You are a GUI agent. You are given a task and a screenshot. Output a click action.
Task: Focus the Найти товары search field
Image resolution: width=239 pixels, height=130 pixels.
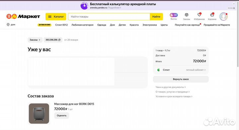(109, 17)
